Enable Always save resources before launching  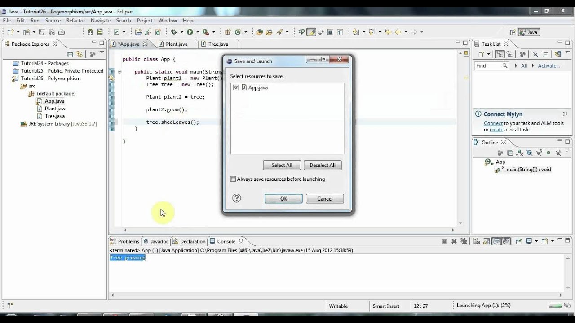click(233, 179)
